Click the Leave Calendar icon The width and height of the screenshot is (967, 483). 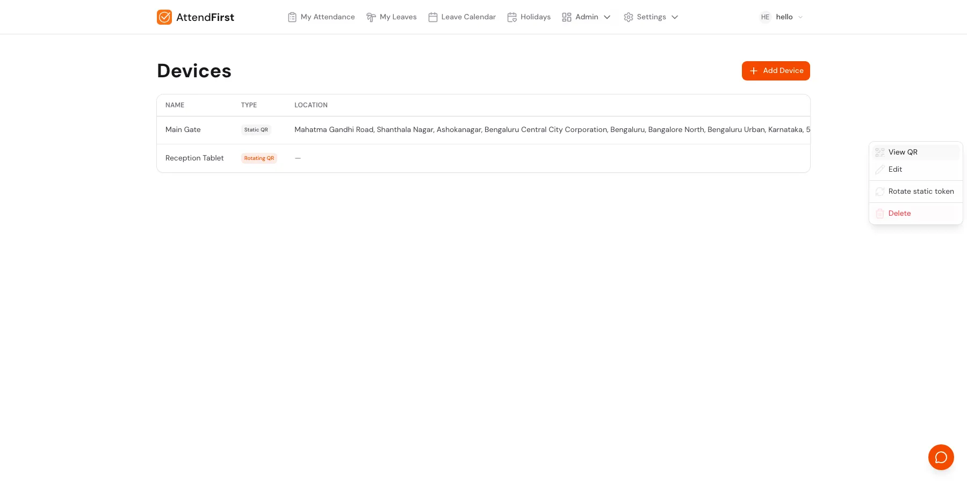click(x=433, y=17)
